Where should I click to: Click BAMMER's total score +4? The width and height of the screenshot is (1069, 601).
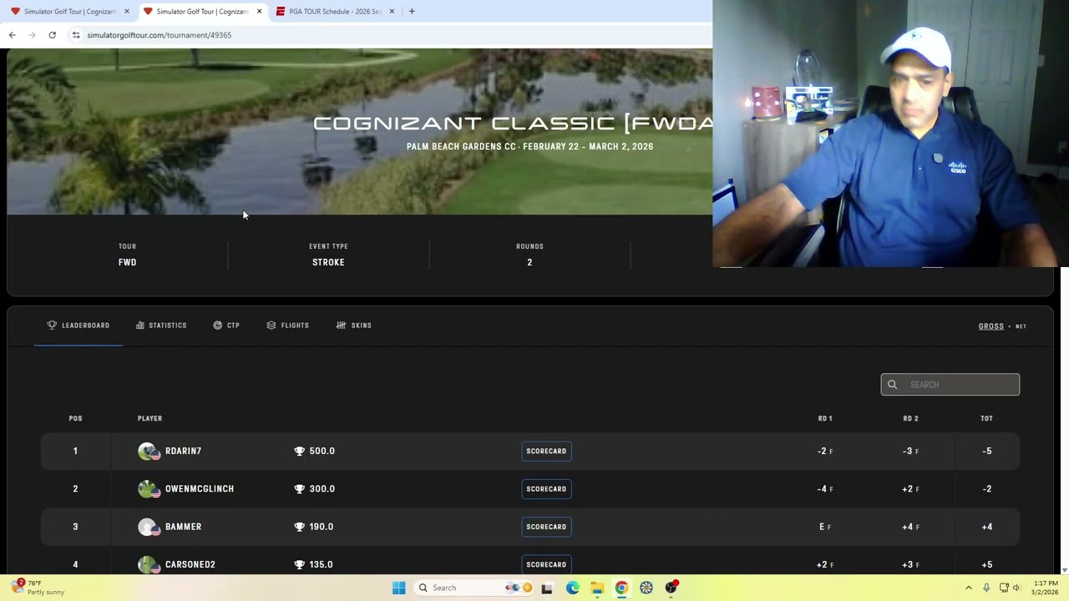(x=987, y=527)
